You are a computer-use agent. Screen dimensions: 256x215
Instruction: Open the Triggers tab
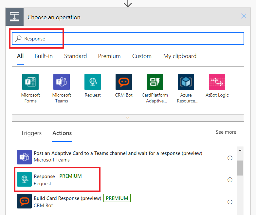click(31, 133)
